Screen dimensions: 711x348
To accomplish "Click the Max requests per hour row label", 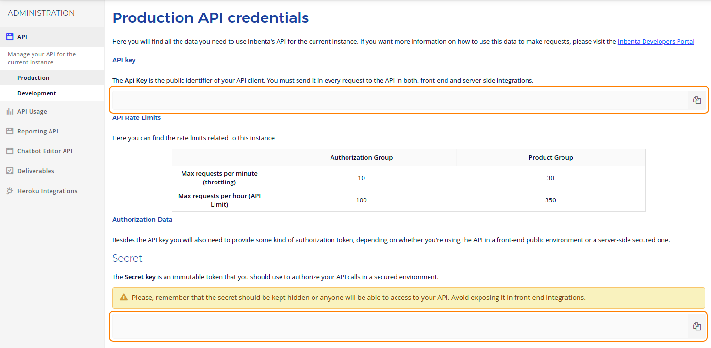I will pyautogui.click(x=219, y=200).
